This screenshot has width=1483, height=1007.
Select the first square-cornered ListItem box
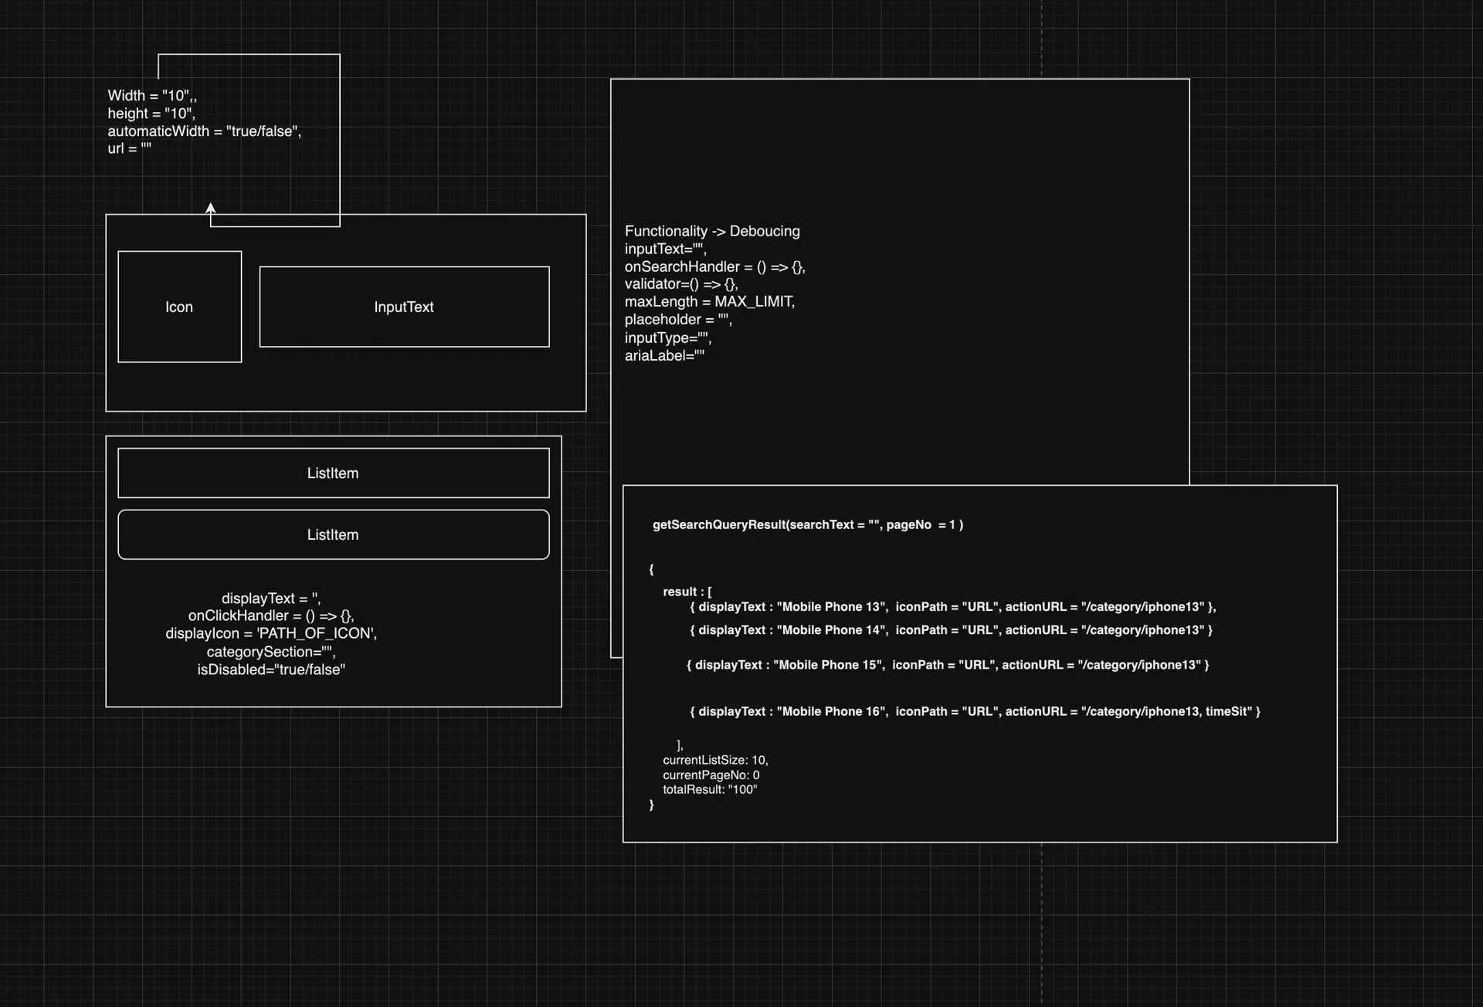[333, 473]
